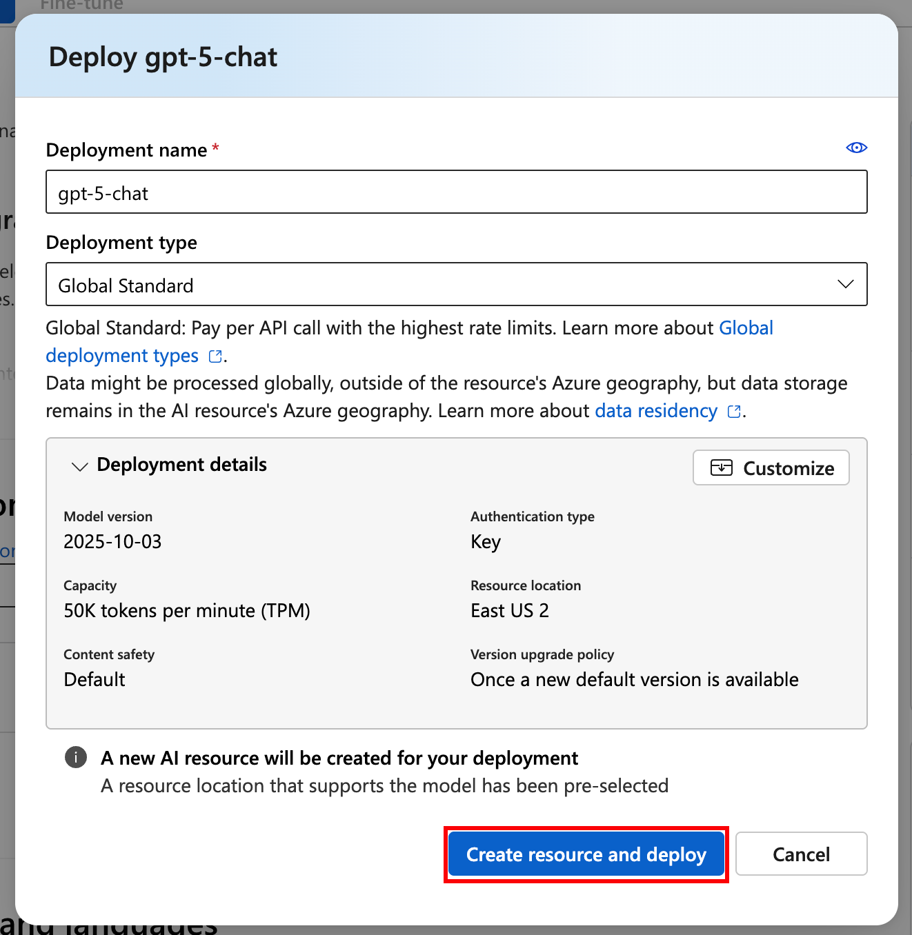
Task: Open the Deployment type dropdown
Action: pos(456,284)
